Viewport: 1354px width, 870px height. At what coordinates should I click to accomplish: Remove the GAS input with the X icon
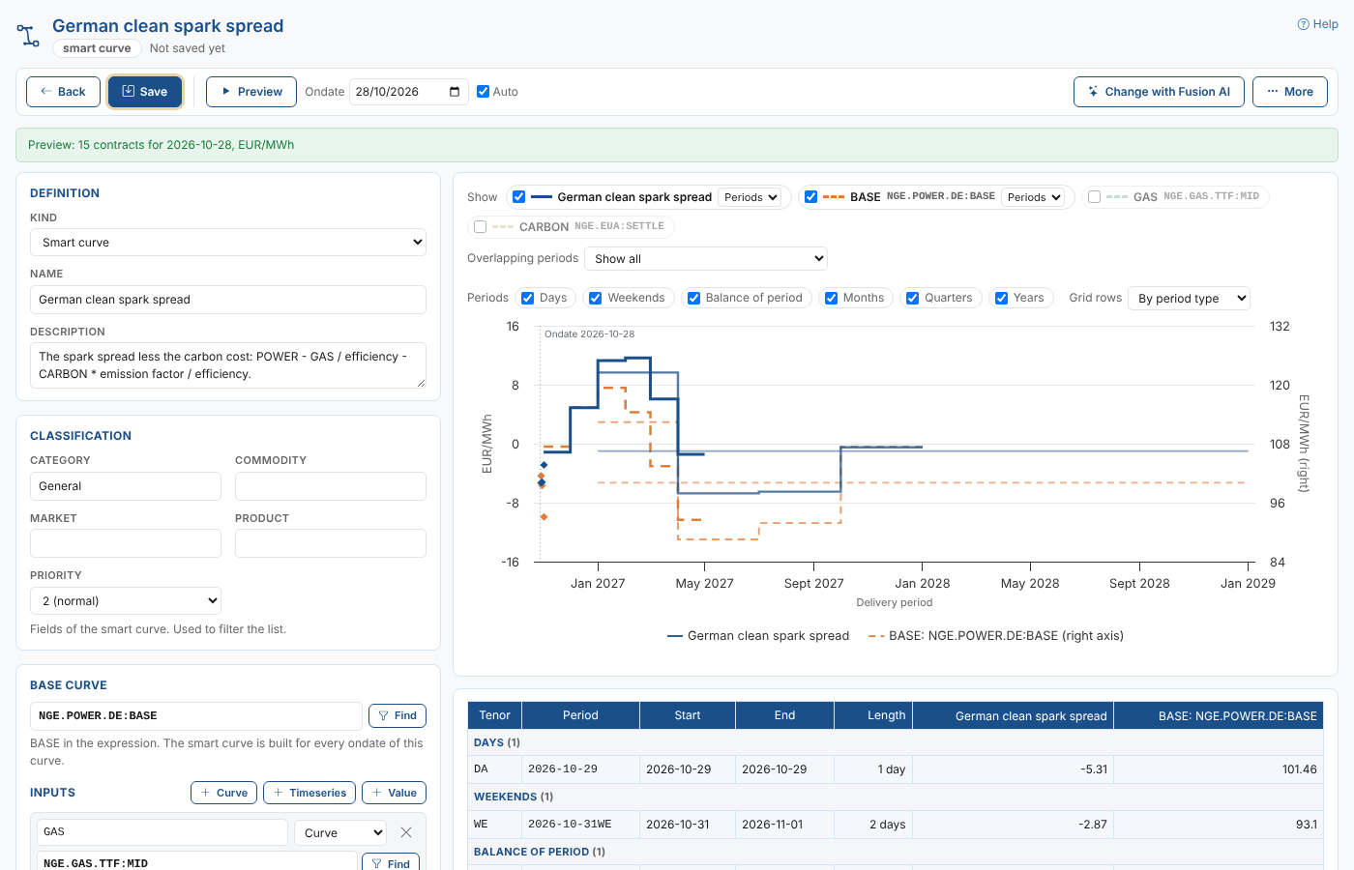[x=406, y=832]
